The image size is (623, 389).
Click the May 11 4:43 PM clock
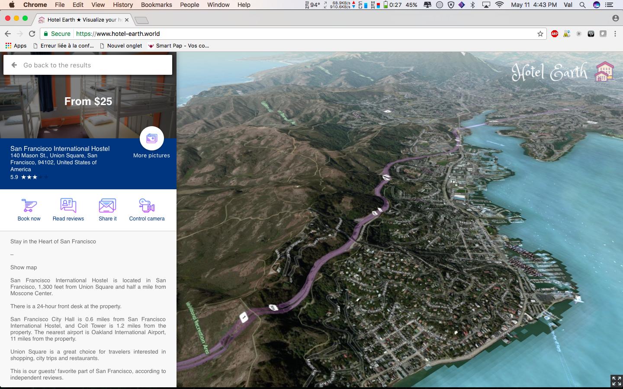point(533,5)
